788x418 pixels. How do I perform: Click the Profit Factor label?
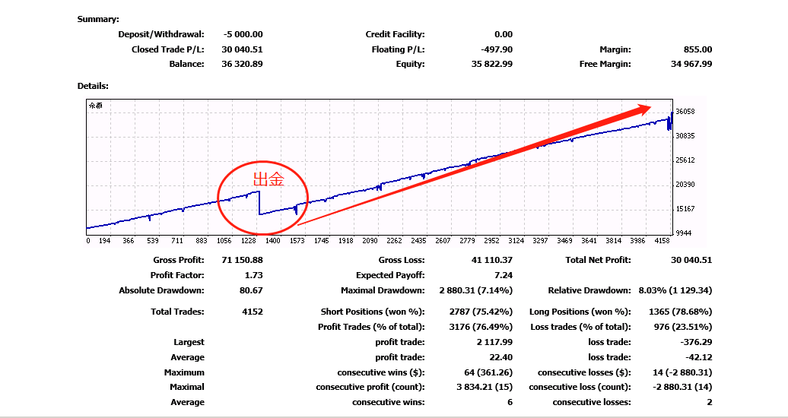177,275
